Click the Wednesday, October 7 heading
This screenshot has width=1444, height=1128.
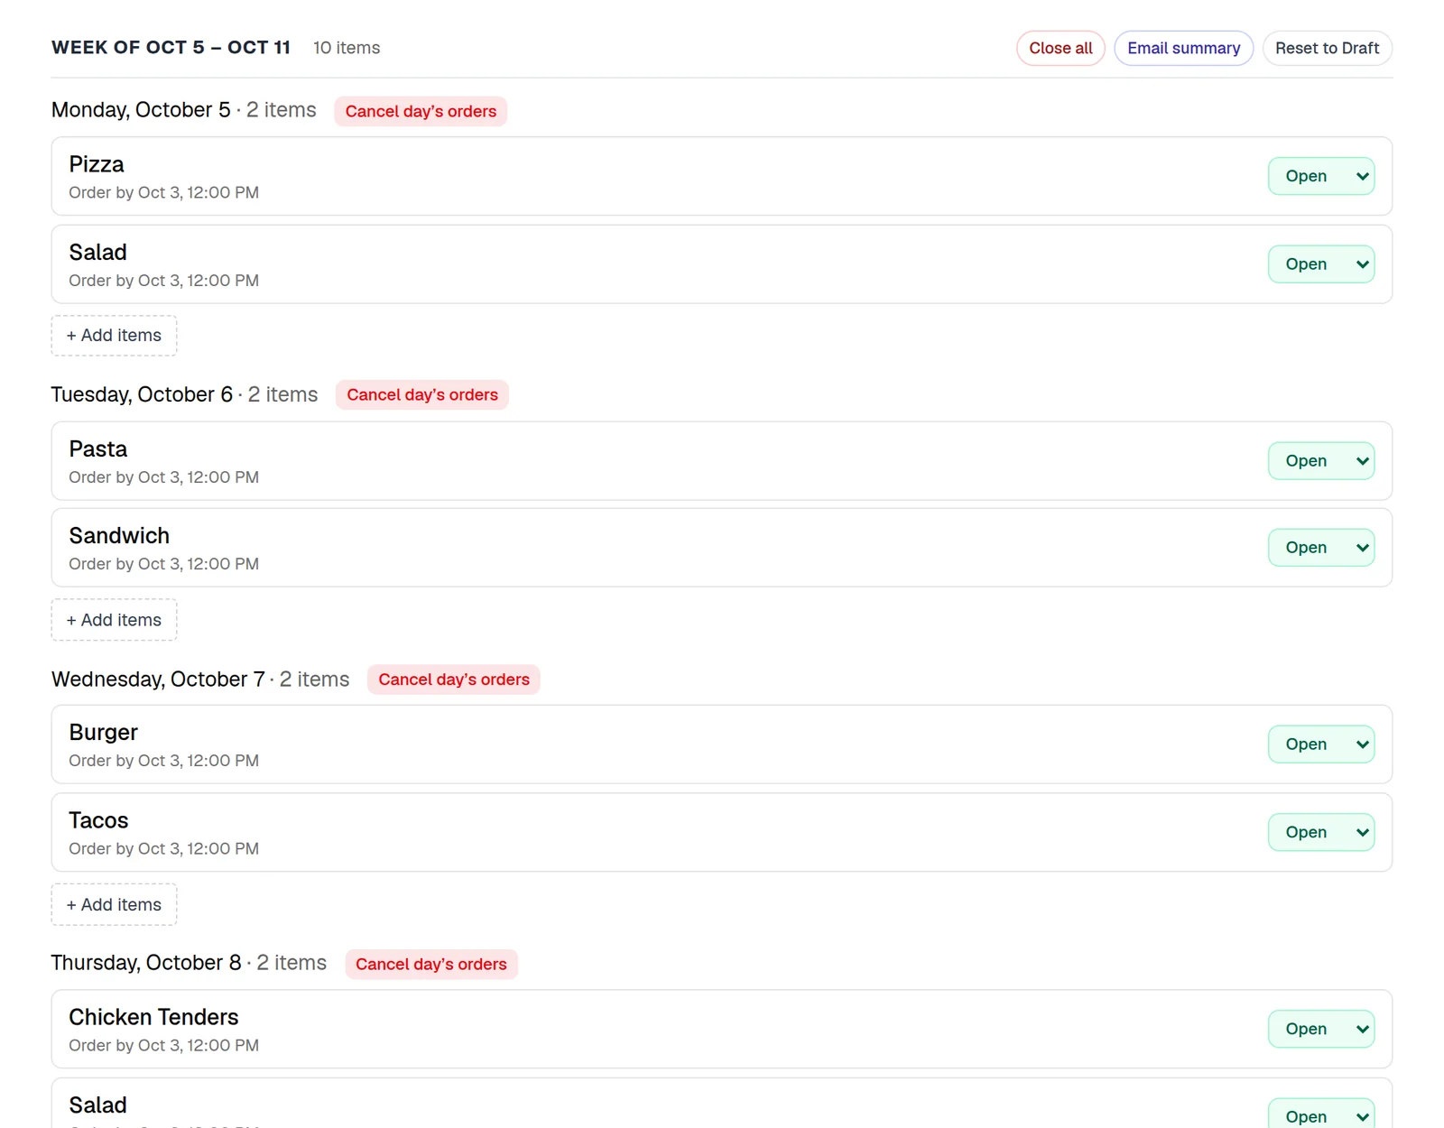point(158,680)
